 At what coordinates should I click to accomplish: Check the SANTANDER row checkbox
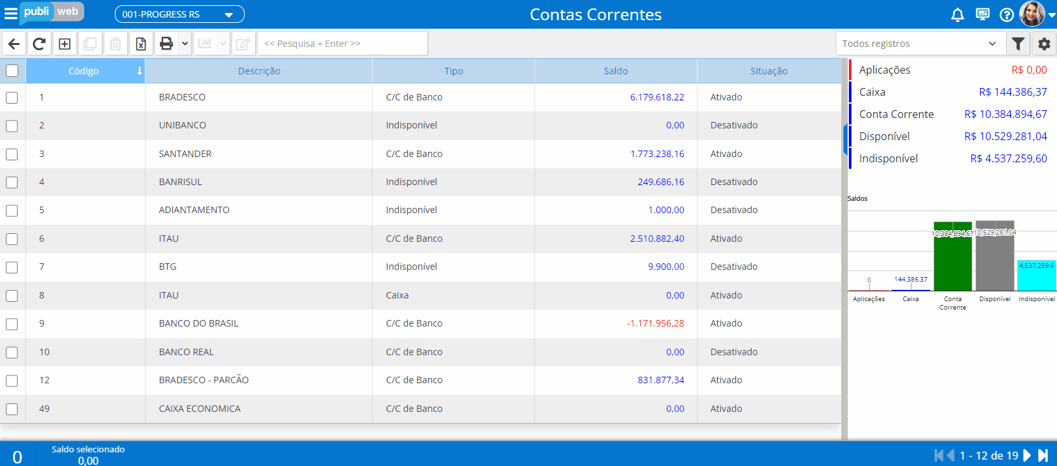pos(12,154)
